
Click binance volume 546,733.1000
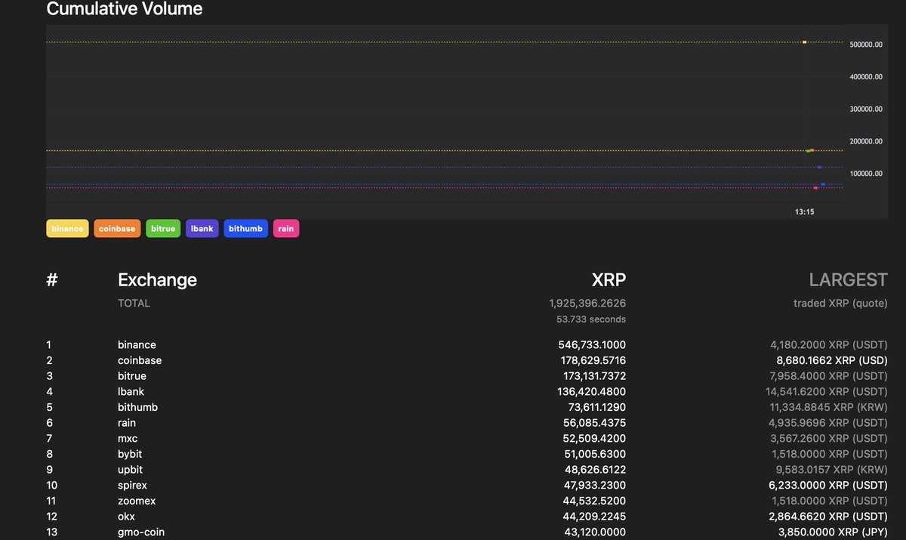(592, 344)
